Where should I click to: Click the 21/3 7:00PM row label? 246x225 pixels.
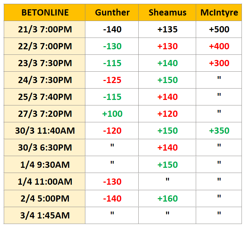coord(45,29)
